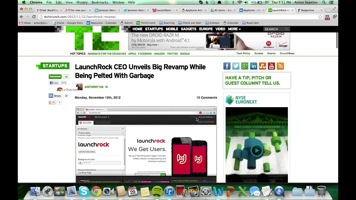Image resolution: width=356 pixels, height=200 pixels.
Task: Open Microsoft Word from dock
Action: (x=218, y=192)
